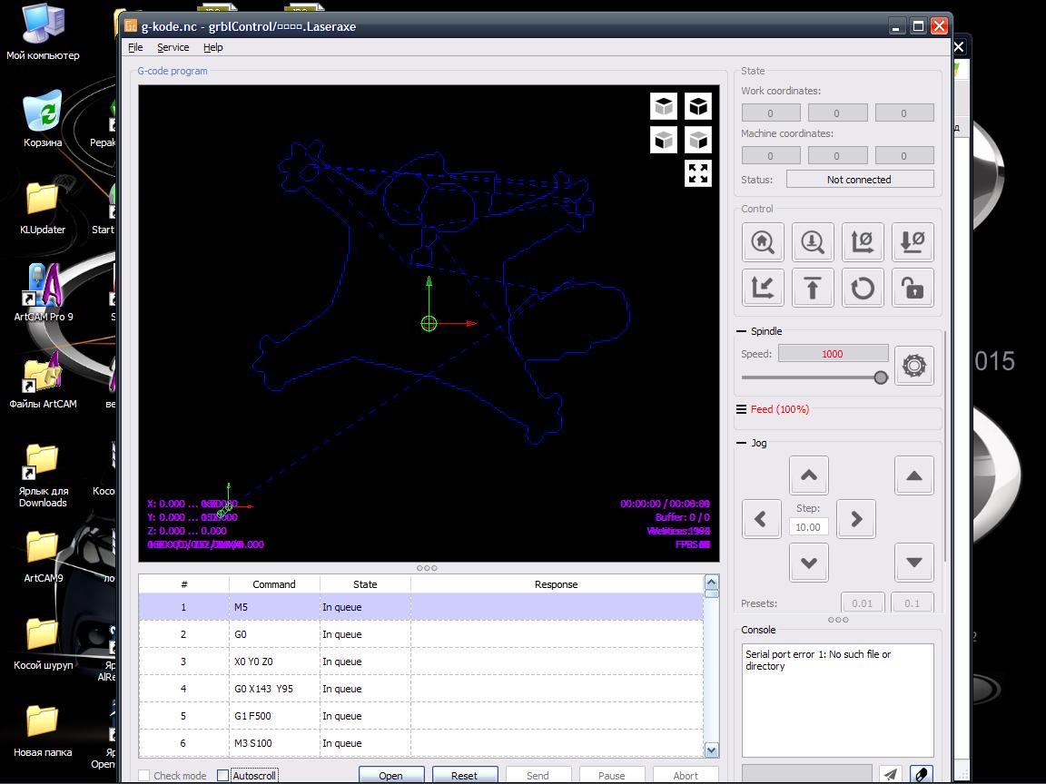The height and width of the screenshot is (784, 1046).
Task: Tick the Check mode checkbox
Action: click(144, 776)
